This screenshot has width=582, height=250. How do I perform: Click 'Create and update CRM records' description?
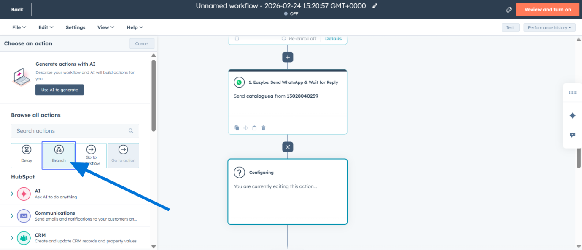tap(86, 241)
